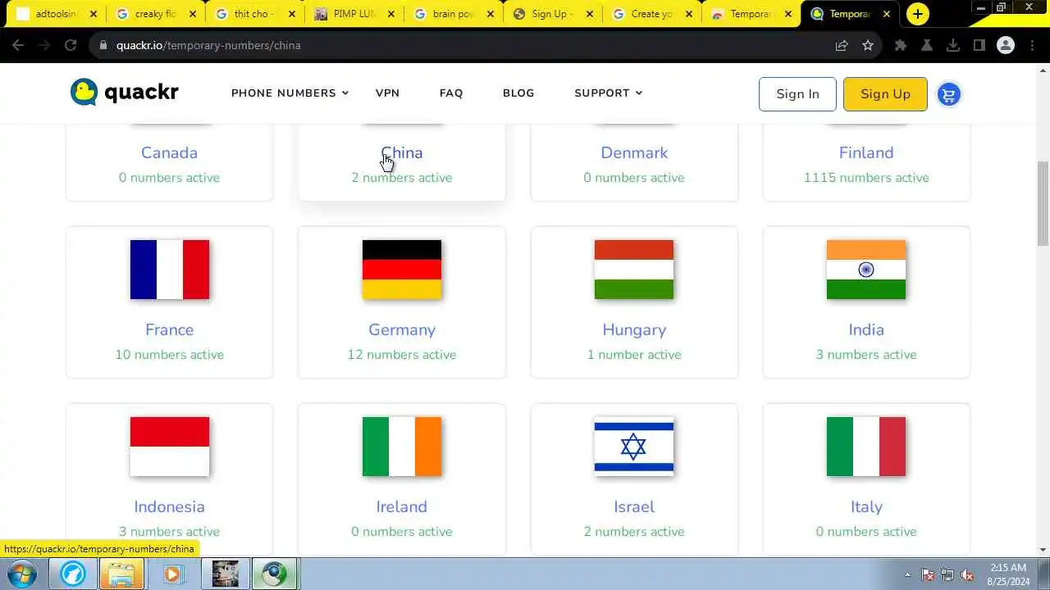
Task: Open the browser profile avatar icon
Action: (1006, 45)
